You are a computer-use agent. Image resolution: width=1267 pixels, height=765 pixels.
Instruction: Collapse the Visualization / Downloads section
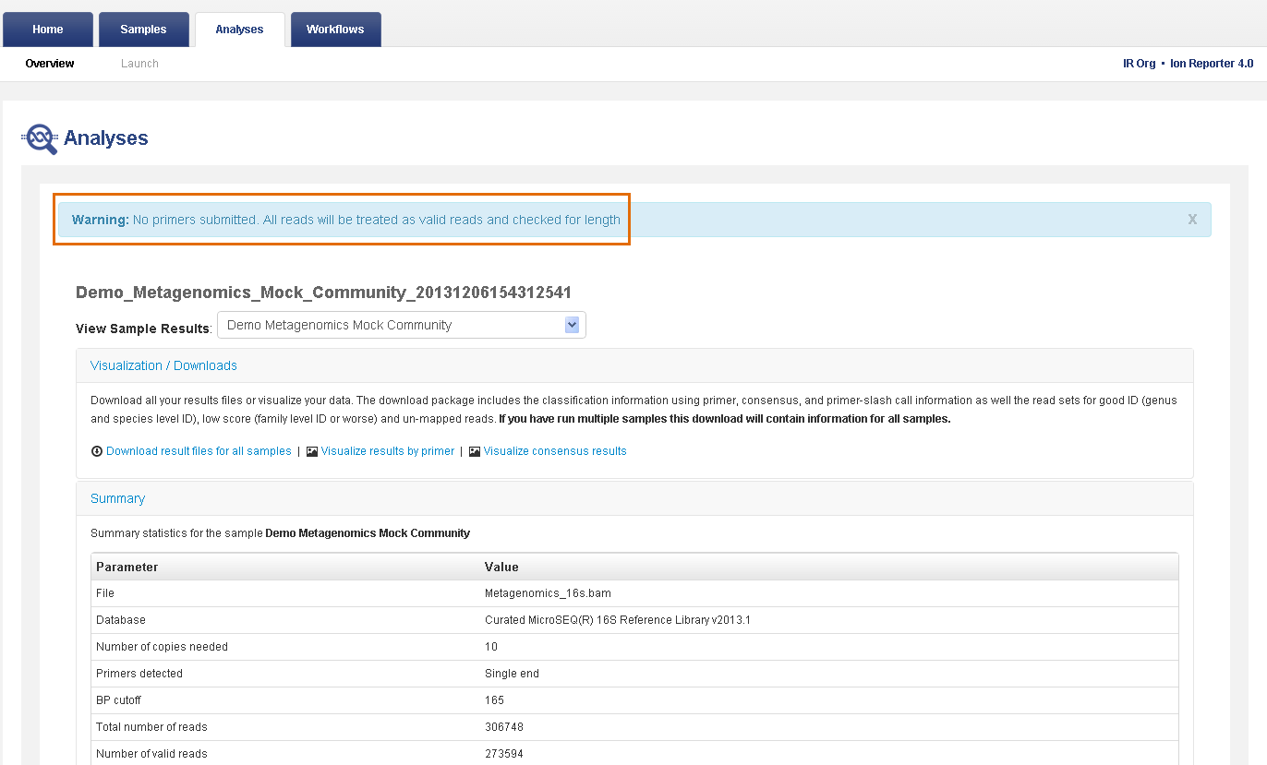163,365
